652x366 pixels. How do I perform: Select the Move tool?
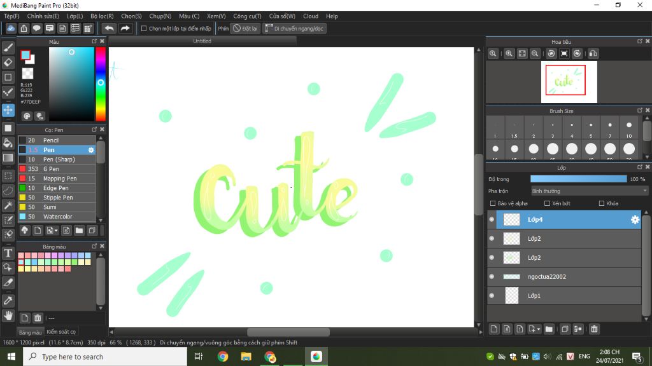(x=8, y=111)
